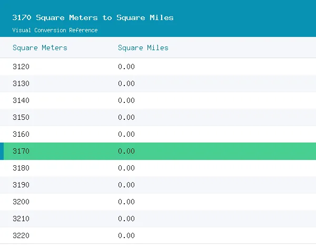Click the 'Visual Conversion Reference' subtitle
Viewport: 316px width, 246px height.
tap(55, 30)
